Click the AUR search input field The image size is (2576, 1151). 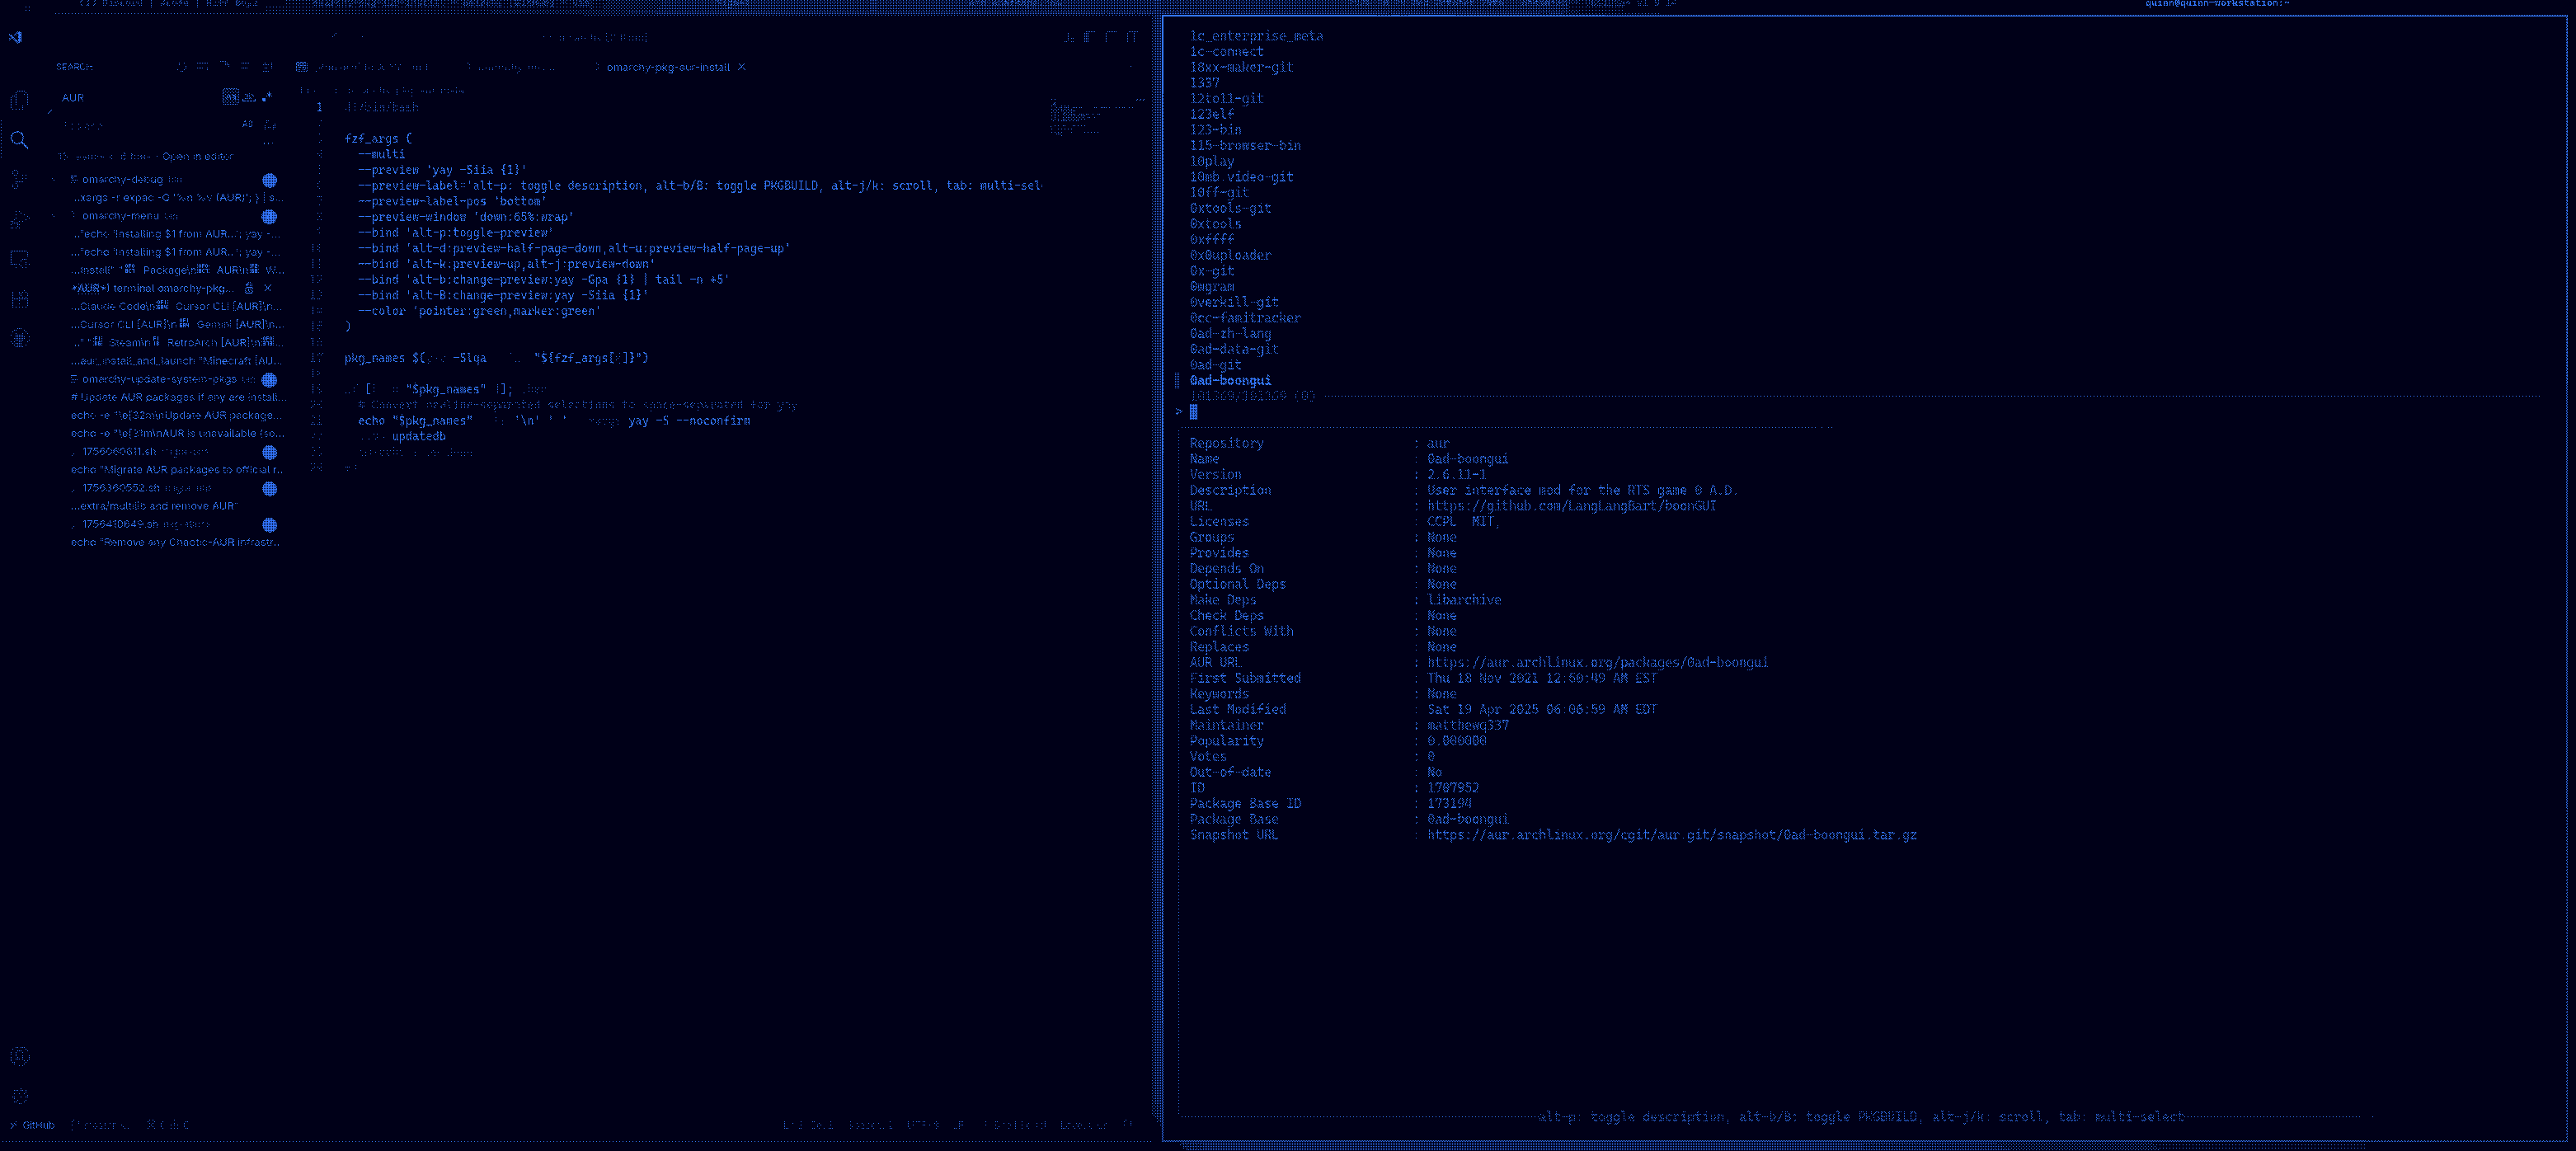click(140, 97)
